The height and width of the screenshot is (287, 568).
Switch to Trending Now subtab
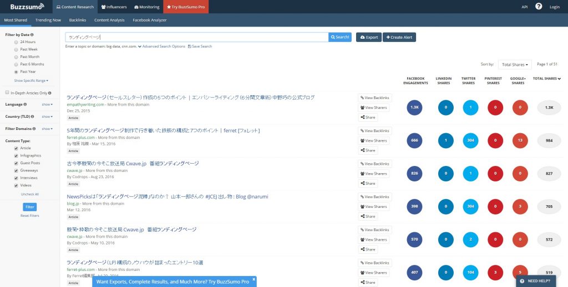tap(48, 20)
